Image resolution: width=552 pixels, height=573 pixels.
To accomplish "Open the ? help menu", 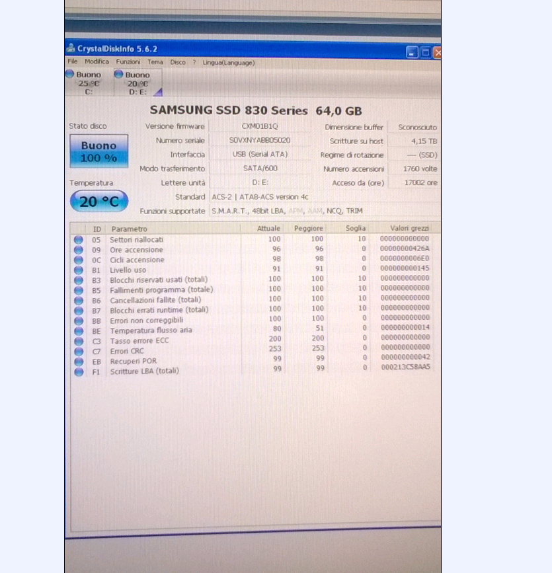I will [x=194, y=63].
